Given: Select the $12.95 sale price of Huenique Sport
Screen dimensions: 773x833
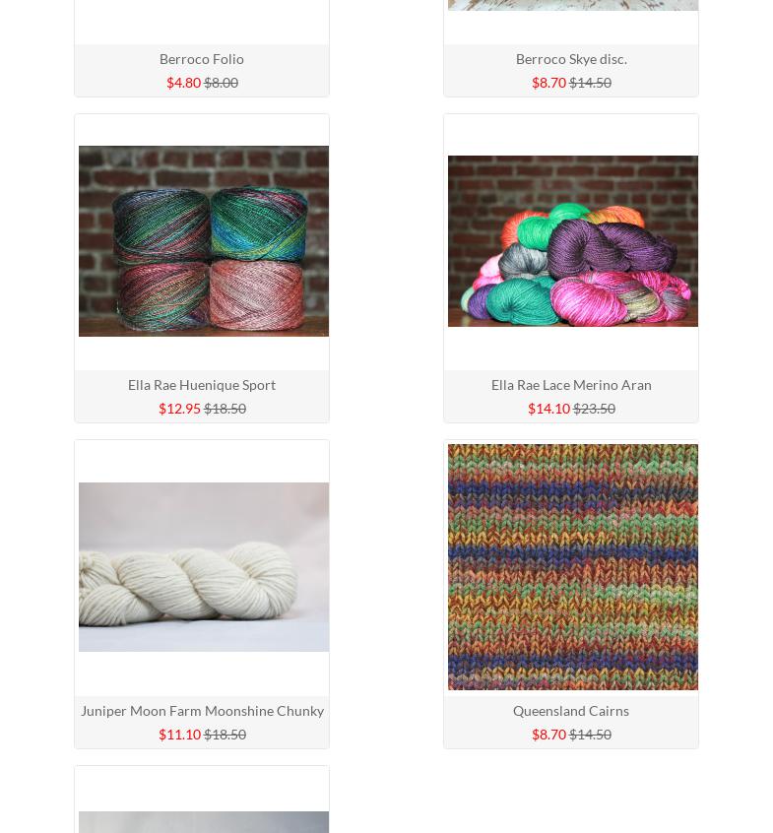Looking at the screenshot, I should [179, 409].
